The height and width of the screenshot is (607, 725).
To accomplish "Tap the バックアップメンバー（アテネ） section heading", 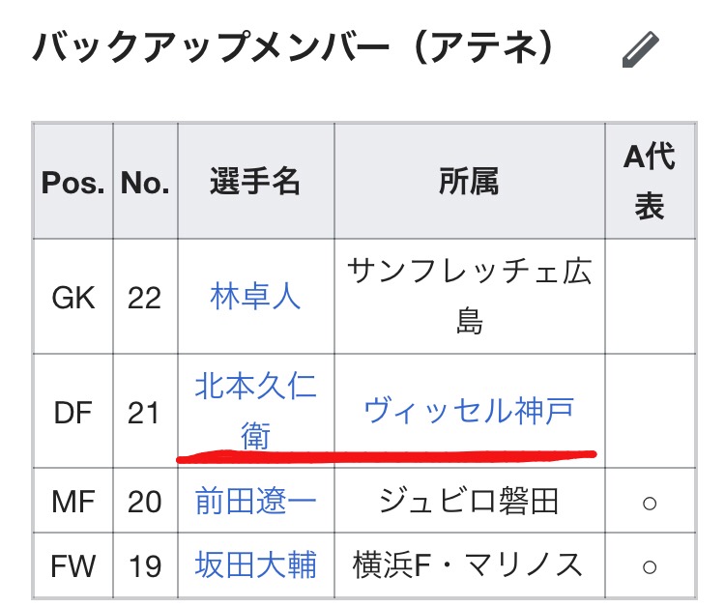I will coord(295,46).
